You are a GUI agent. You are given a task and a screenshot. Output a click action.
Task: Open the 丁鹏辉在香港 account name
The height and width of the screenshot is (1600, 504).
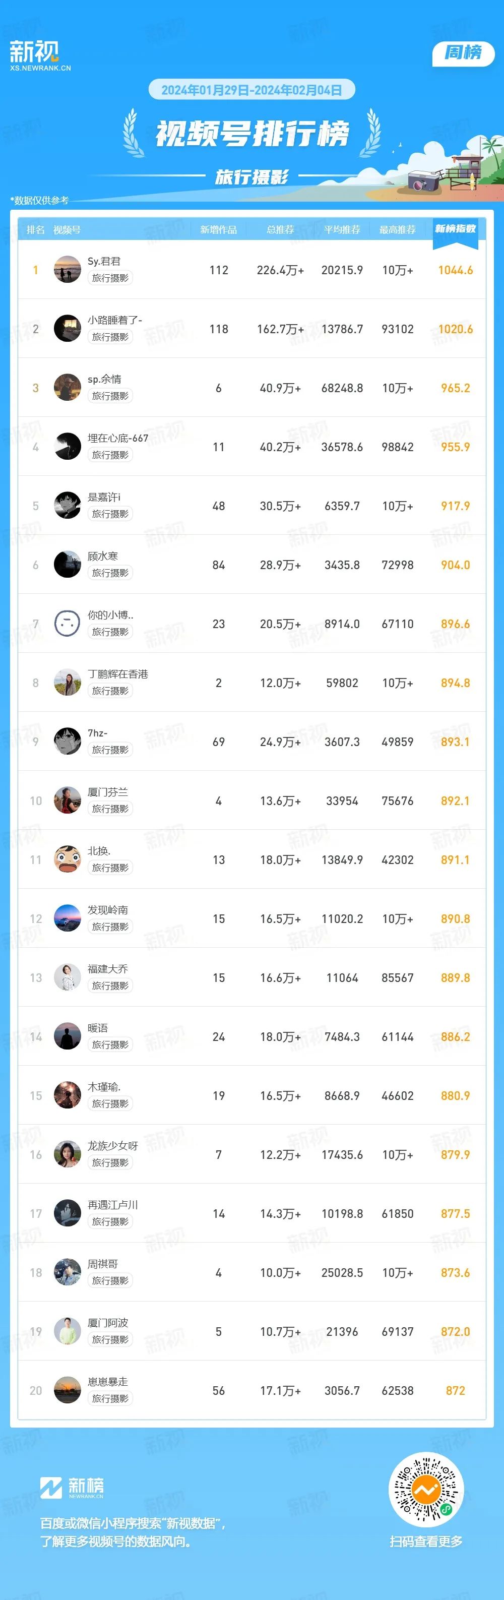118,674
